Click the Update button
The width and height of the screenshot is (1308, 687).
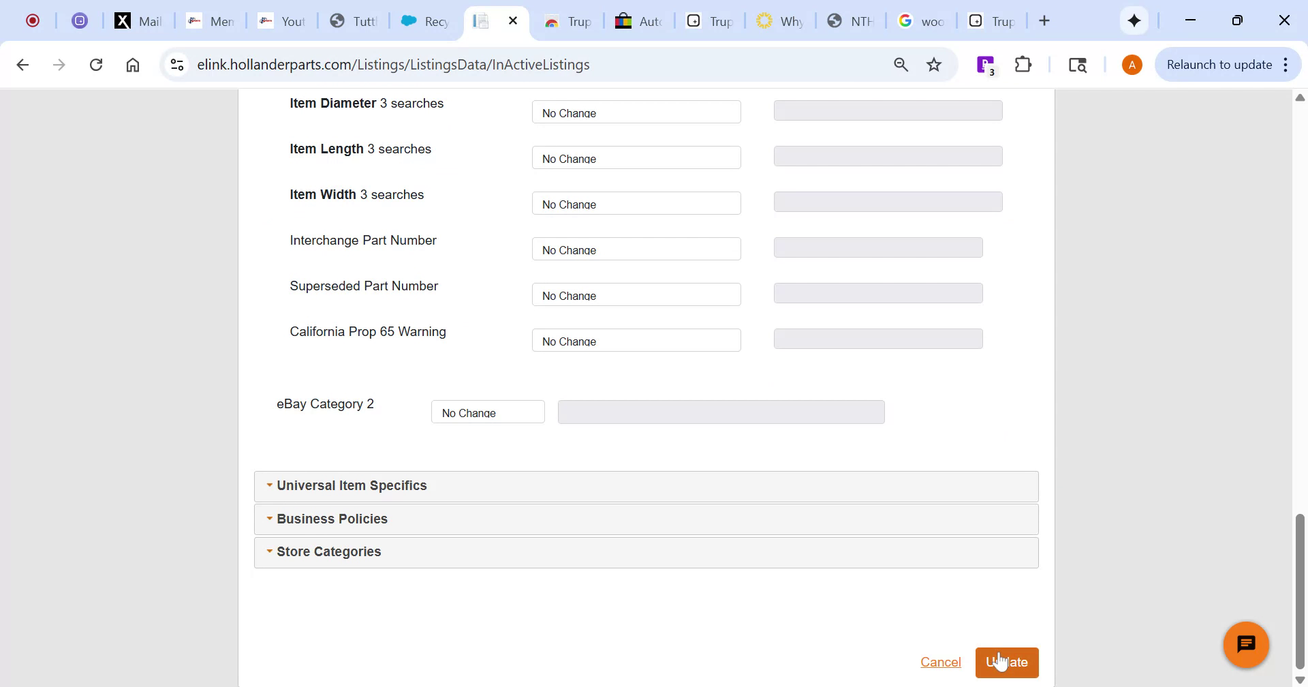click(1008, 662)
